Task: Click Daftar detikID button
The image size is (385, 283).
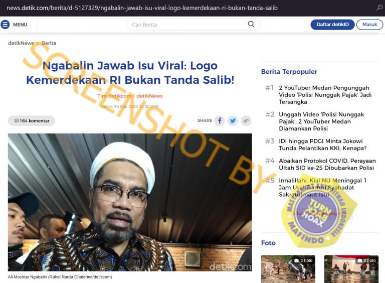Action: 332,25
